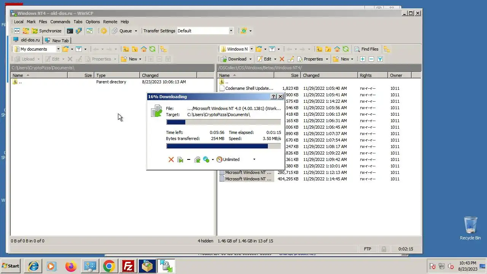Image resolution: width=487 pixels, height=274 pixels.
Task: Switch to the old-dos.ru session tab
Action: pos(27,40)
